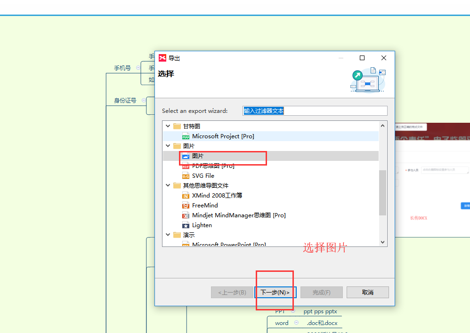Click the FreeMind icon

tap(186, 206)
